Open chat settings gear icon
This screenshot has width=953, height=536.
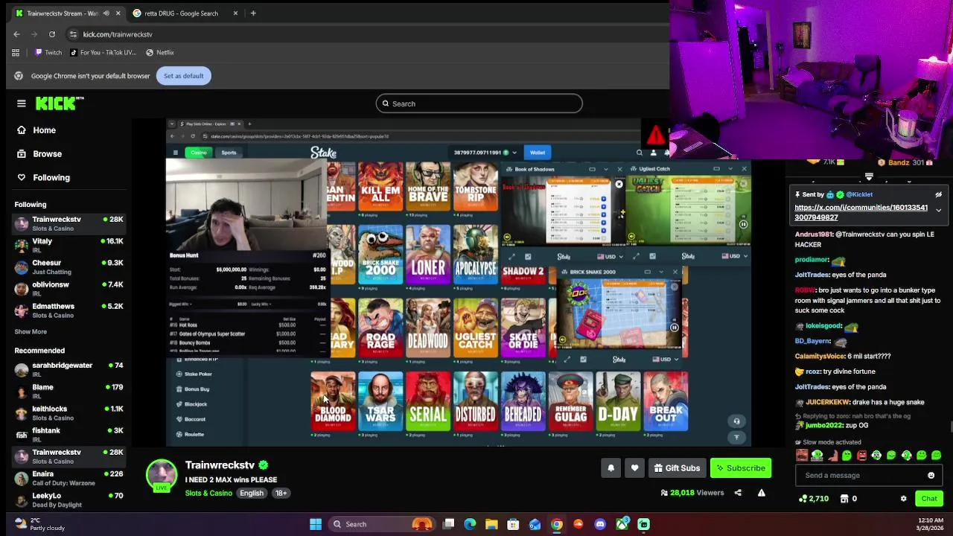(903, 499)
